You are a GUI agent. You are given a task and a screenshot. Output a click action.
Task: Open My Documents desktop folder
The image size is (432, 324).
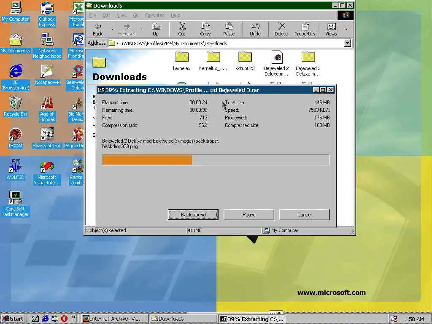15,43
